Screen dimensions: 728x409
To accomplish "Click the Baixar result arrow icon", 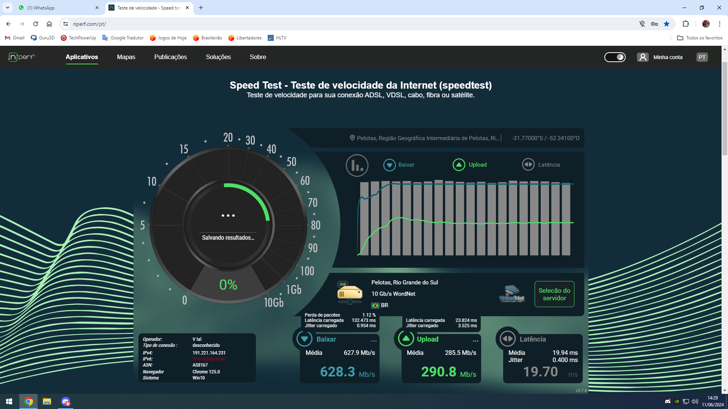I will [x=304, y=339].
